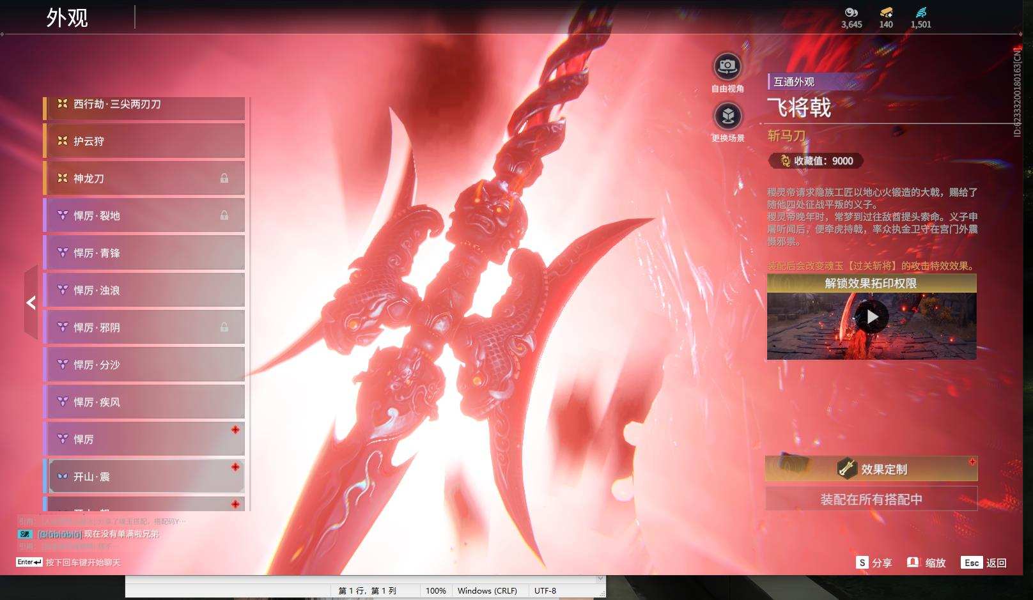Click 第 1 行, 第 1 列 in Notepad status bar
Viewport: 1033px width, 600px height.
[x=368, y=591]
